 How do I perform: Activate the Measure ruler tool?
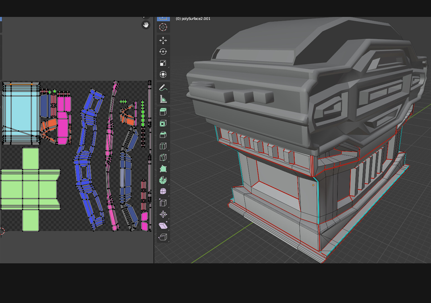tap(163, 99)
